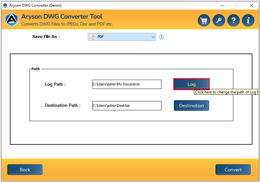The height and width of the screenshot is (182, 260).
Task: Click the 'Path' group heading
Action: [x=36, y=69]
